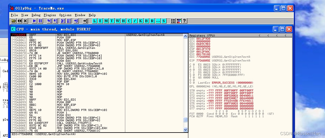Show Threads via T button
The width and height of the screenshot is (325, 138).
(112, 21)
